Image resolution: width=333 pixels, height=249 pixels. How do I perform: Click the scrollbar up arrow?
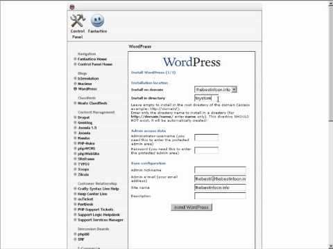(331, 3)
